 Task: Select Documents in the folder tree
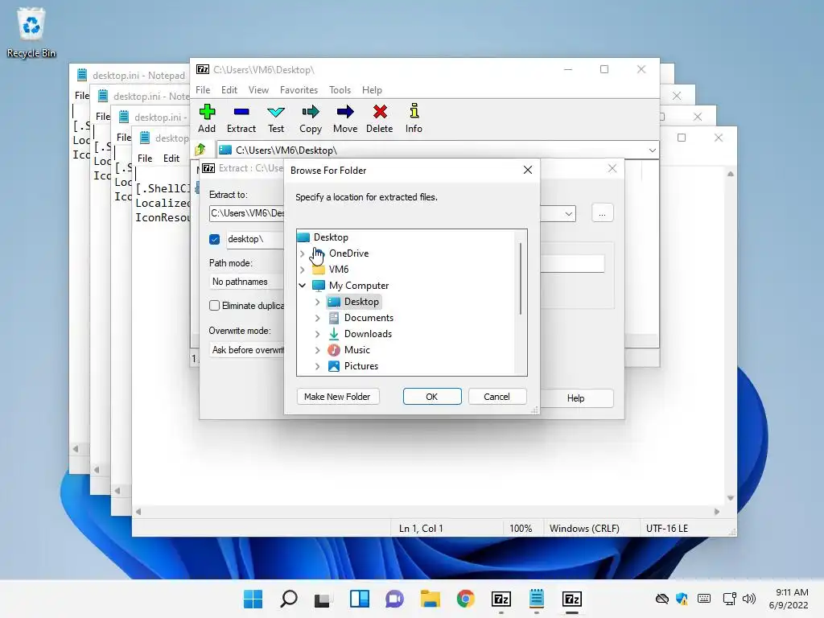(x=369, y=318)
